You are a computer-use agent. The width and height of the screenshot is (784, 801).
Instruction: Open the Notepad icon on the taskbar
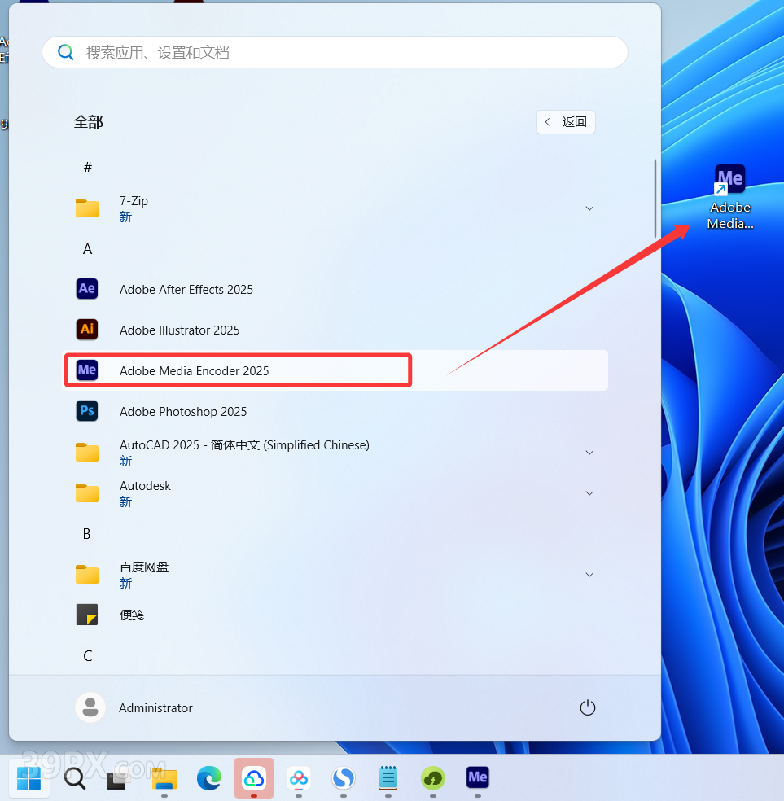388,778
